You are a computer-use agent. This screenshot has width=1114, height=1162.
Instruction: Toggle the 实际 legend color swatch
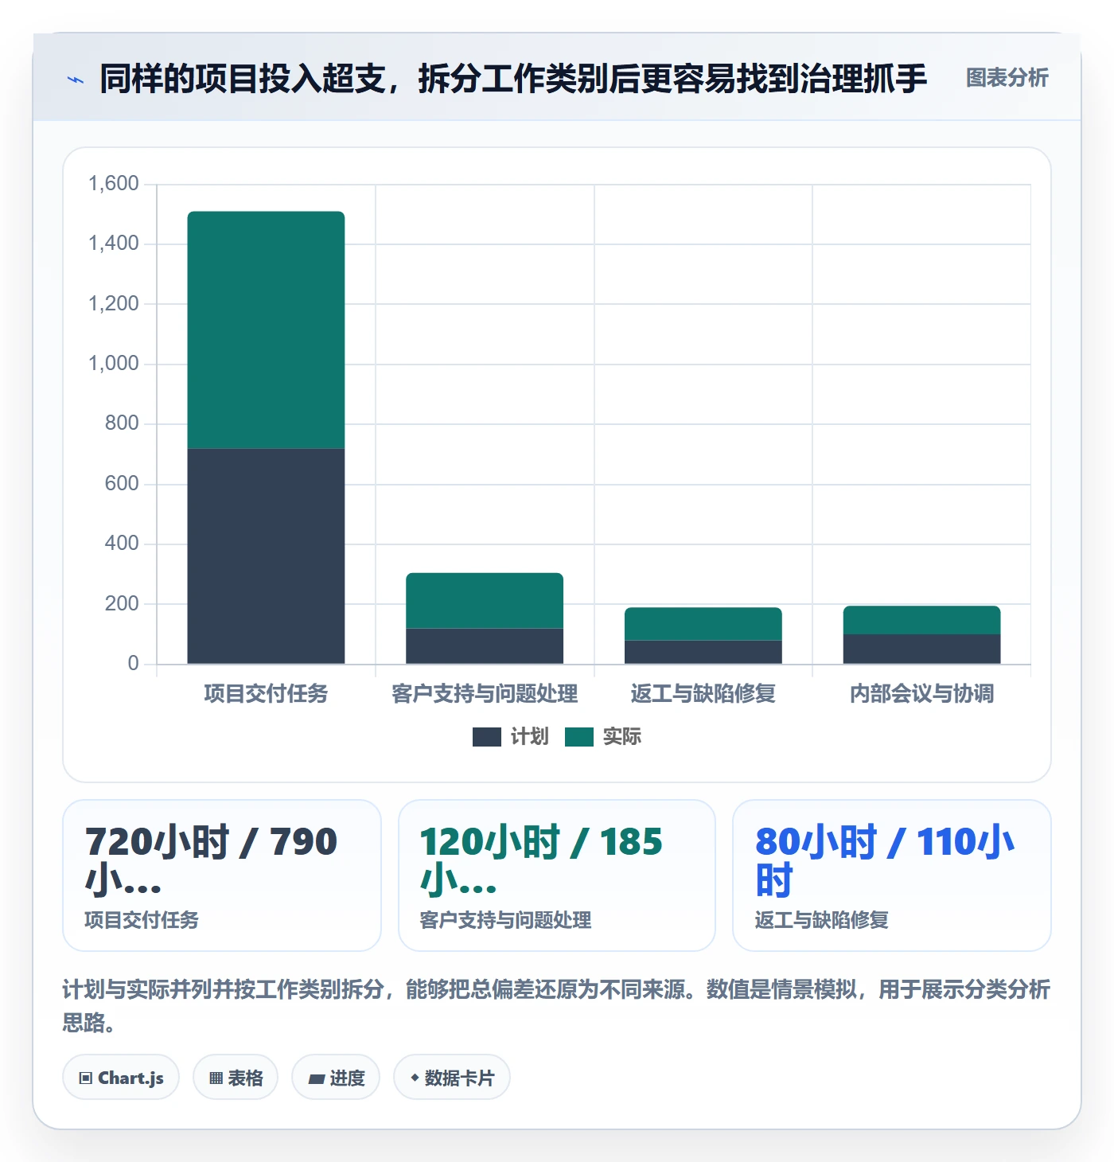click(x=579, y=737)
